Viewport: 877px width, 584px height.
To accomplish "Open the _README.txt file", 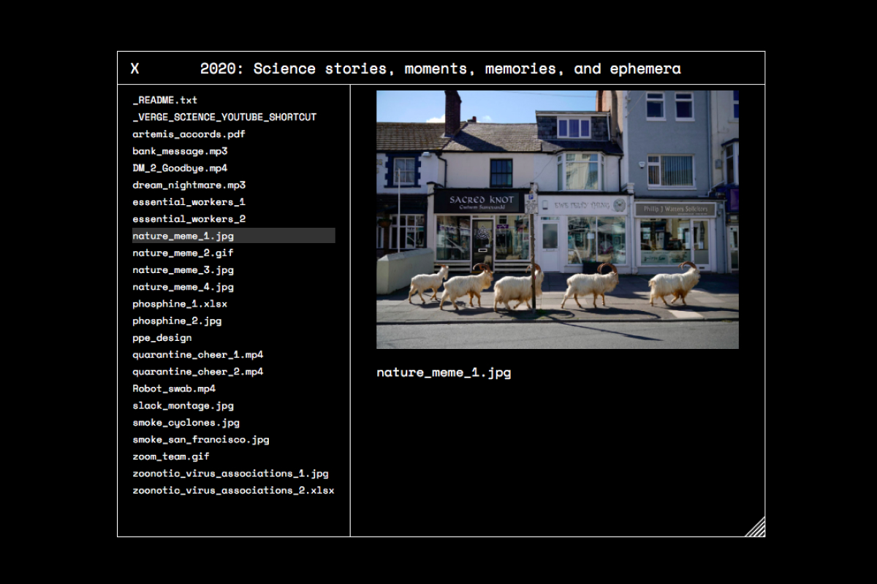I will point(165,100).
